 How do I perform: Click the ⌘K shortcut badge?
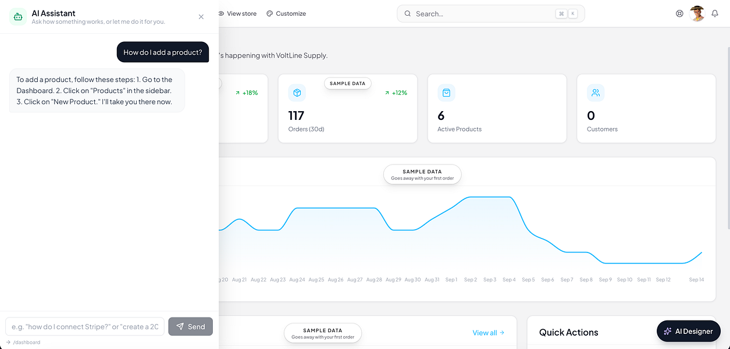[x=567, y=13]
